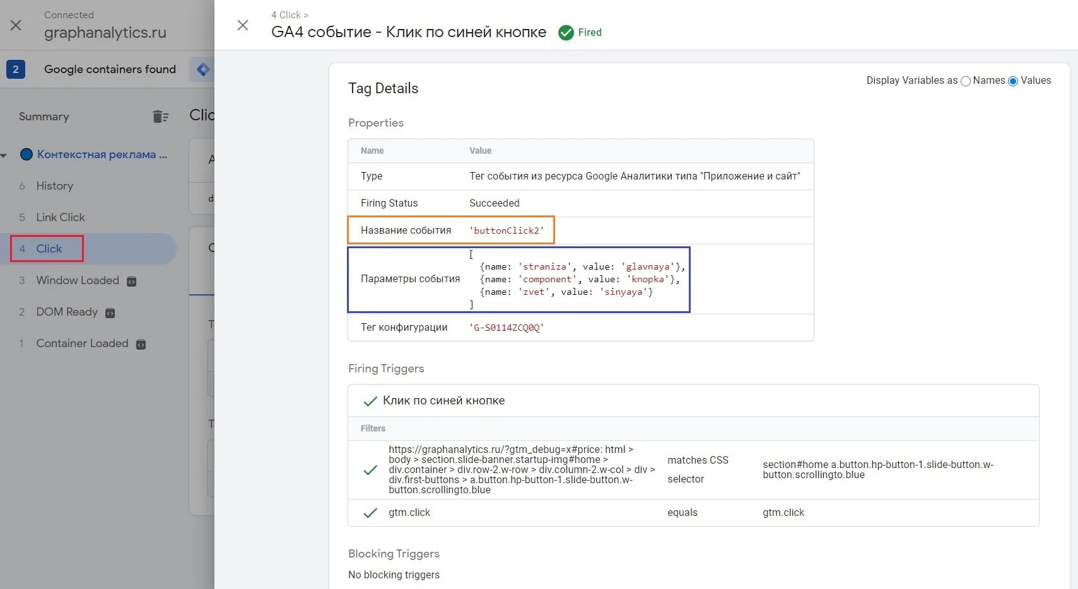The height and width of the screenshot is (589, 1078).
Task: Collapse the Контекстная реклама event group
Action: click(x=4, y=155)
